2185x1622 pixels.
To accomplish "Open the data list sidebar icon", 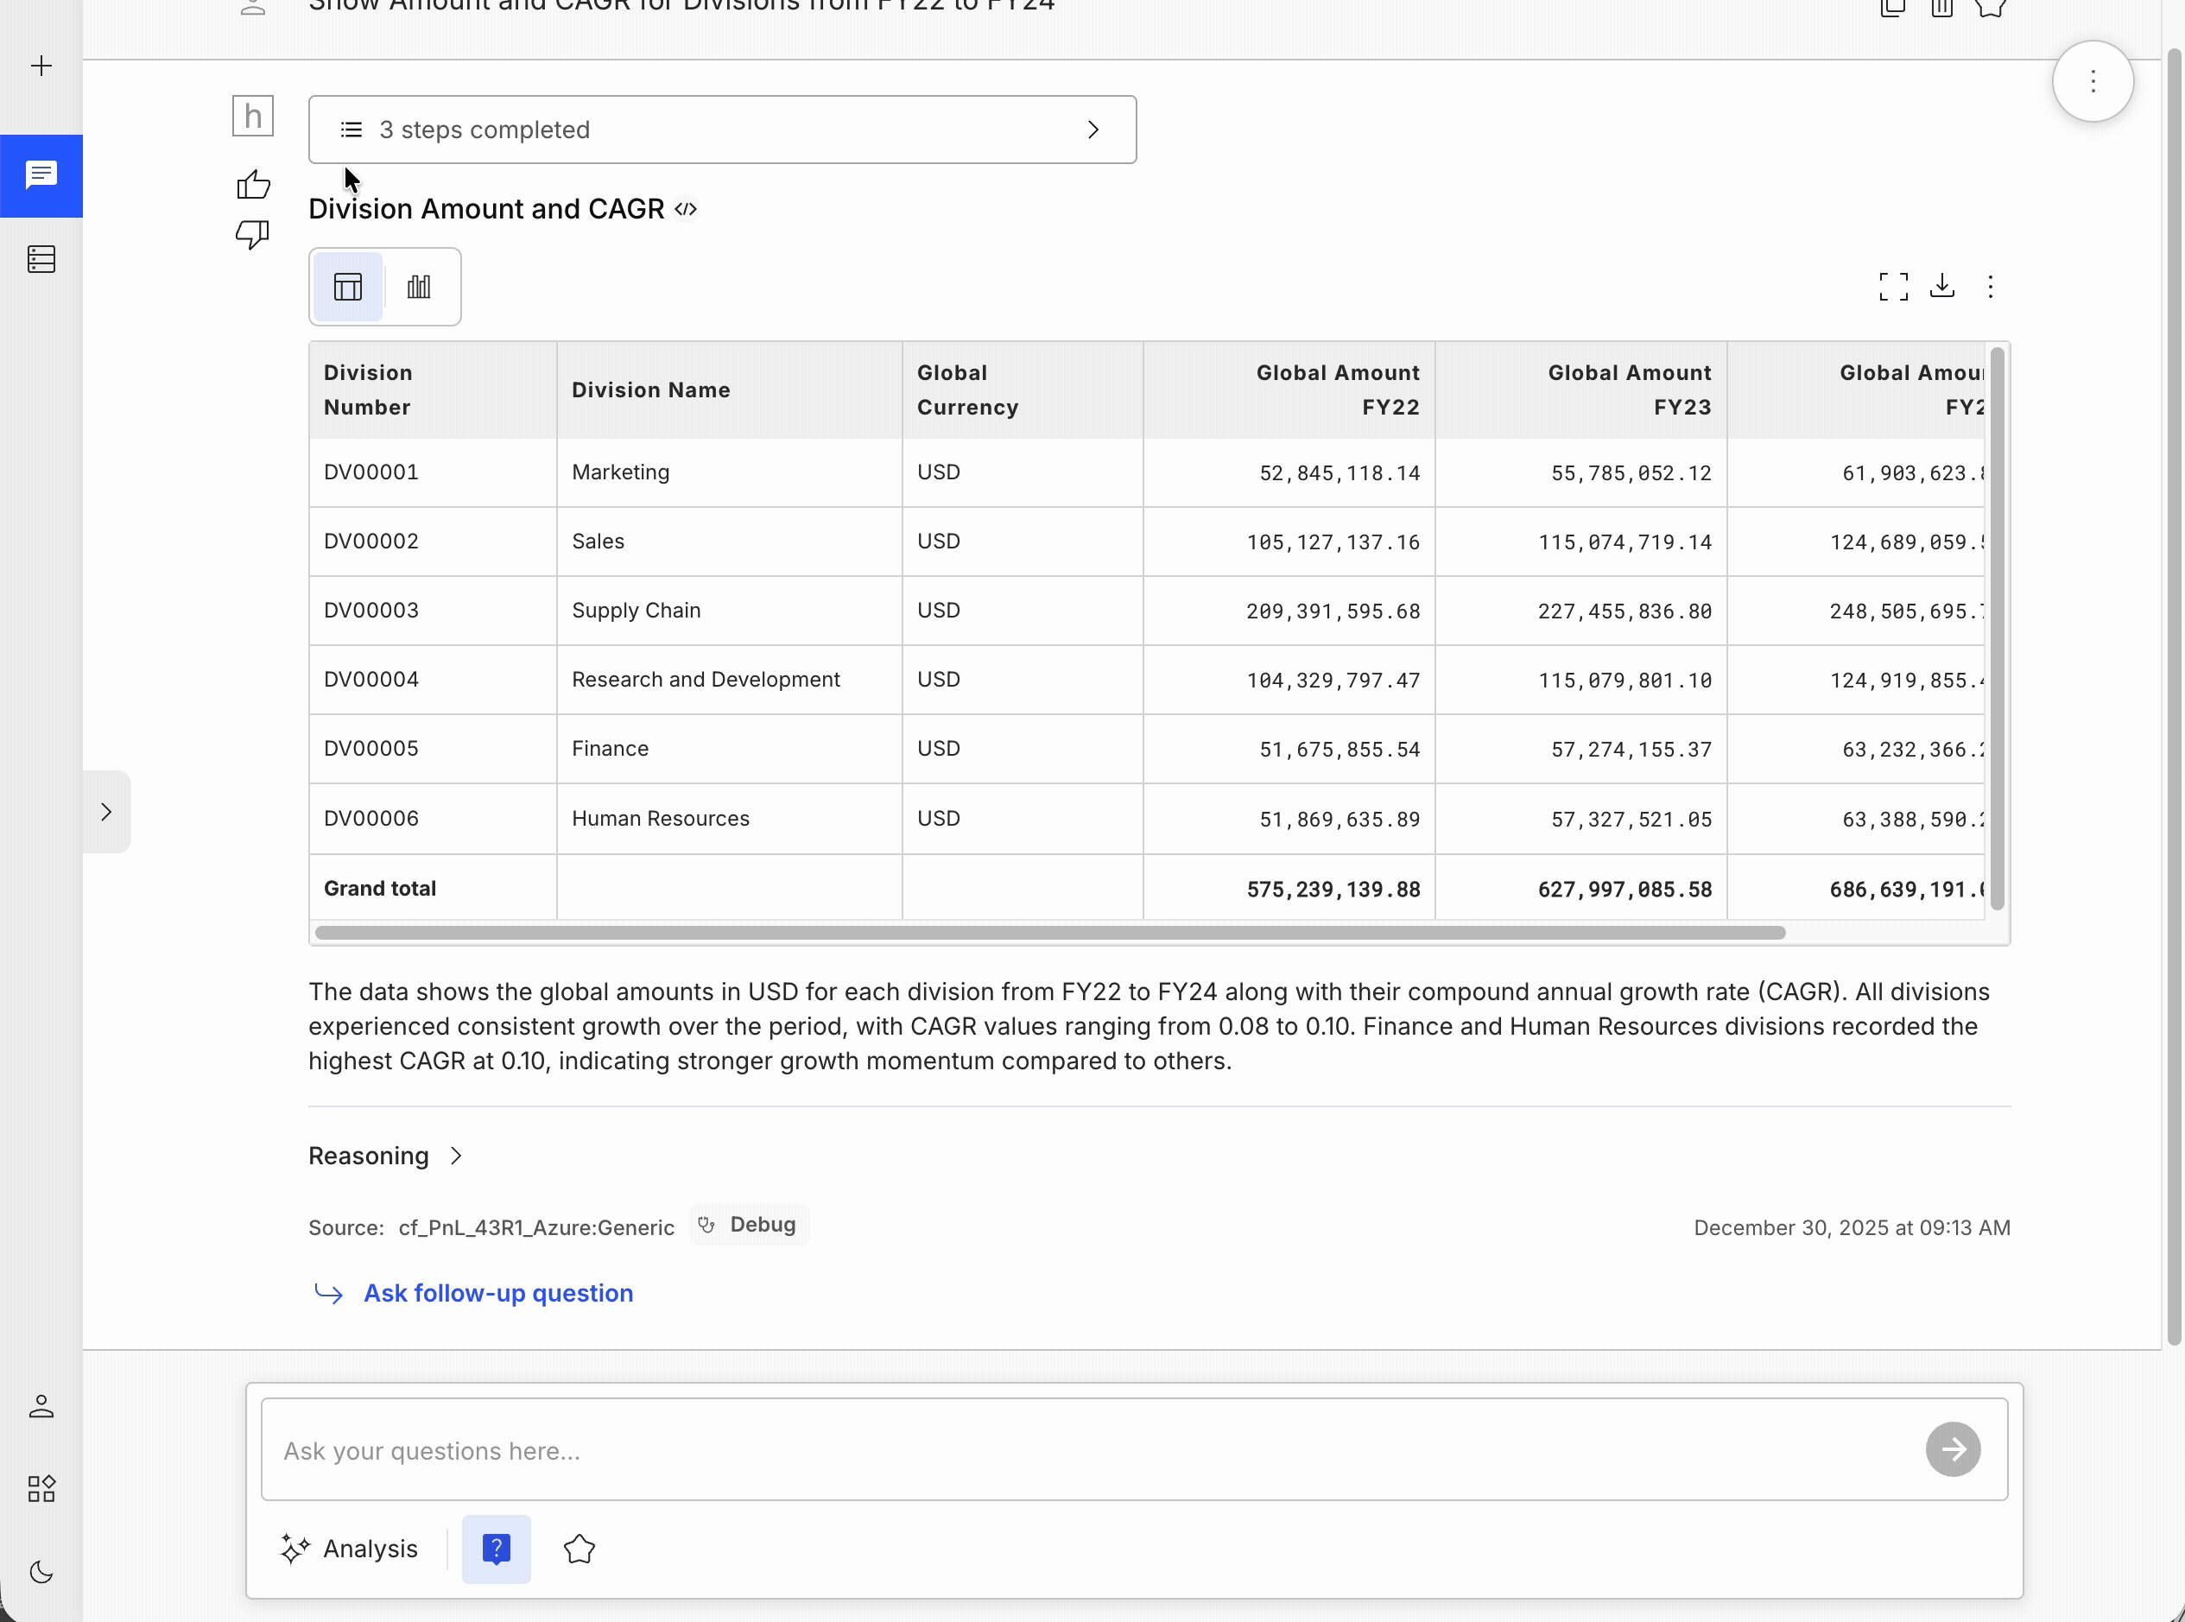I will [41, 259].
